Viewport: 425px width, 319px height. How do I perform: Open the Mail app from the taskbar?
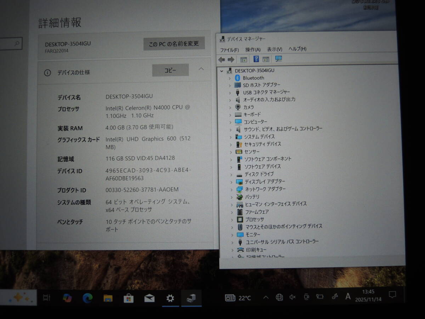(x=149, y=298)
